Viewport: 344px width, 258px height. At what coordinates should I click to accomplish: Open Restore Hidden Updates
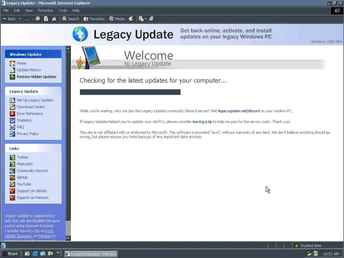click(36, 77)
